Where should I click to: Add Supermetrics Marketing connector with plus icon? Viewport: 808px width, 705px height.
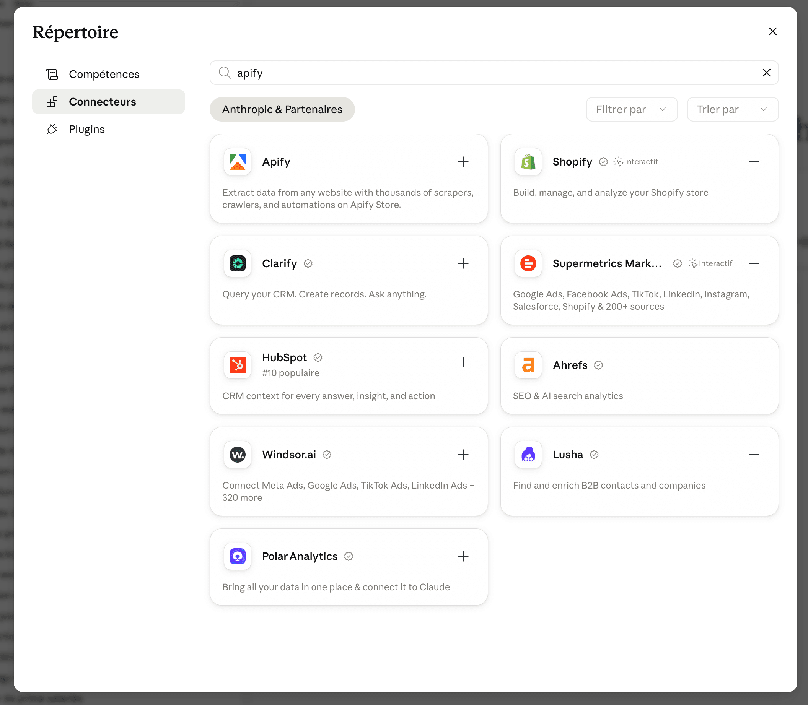click(754, 263)
